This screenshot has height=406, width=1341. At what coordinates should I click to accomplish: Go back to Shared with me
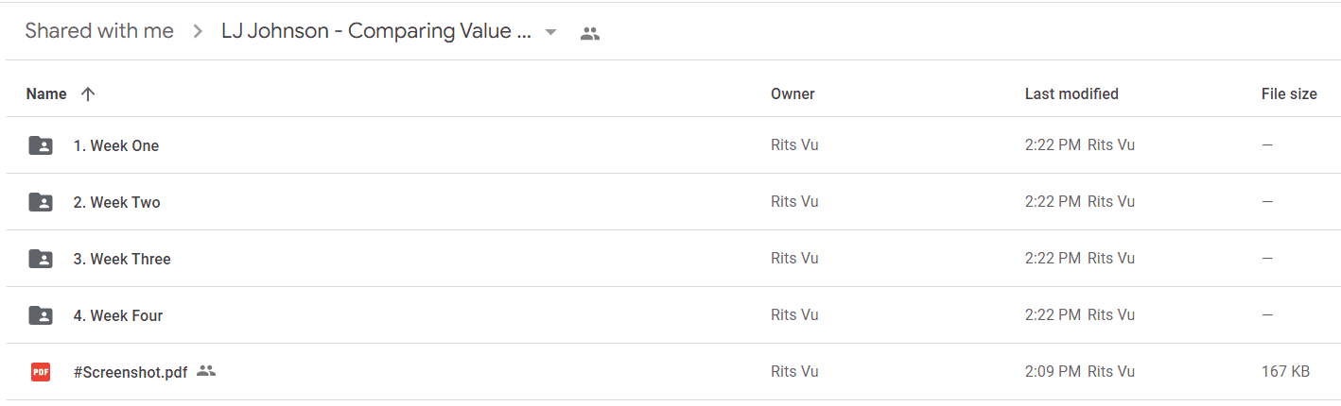click(x=99, y=31)
